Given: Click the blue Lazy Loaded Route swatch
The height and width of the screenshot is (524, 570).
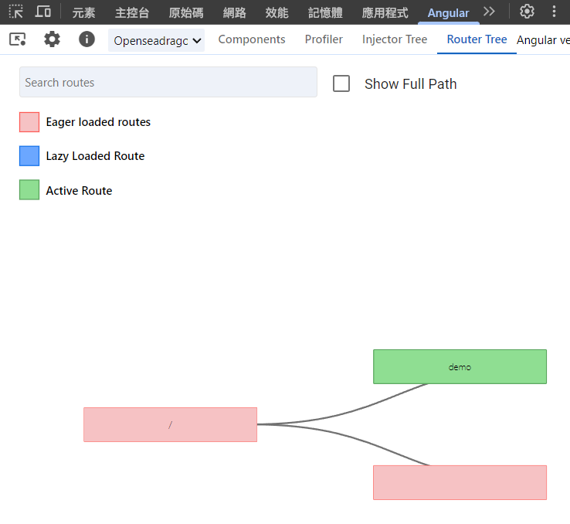Looking at the screenshot, I should [29, 156].
